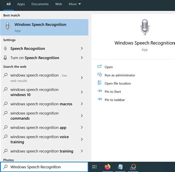The height and width of the screenshot is (172, 175).
Task: Expand the speech recognition macros chevron
Action: 82,104
